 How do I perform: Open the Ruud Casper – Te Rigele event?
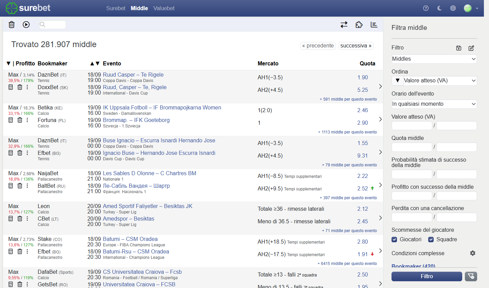point(133,75)
